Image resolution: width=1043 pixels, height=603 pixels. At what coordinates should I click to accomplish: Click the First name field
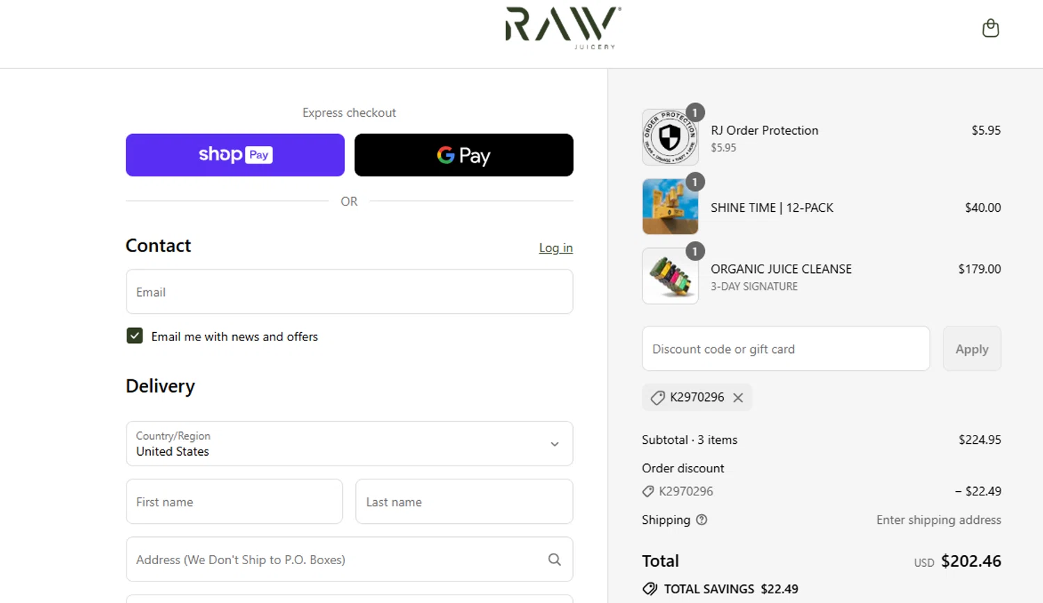click(x=234, y=502)
